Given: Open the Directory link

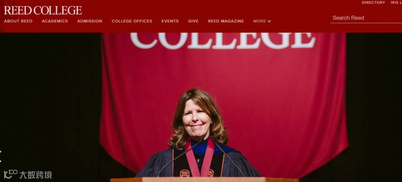Looking at the screenshot, I should click(373, 3).
